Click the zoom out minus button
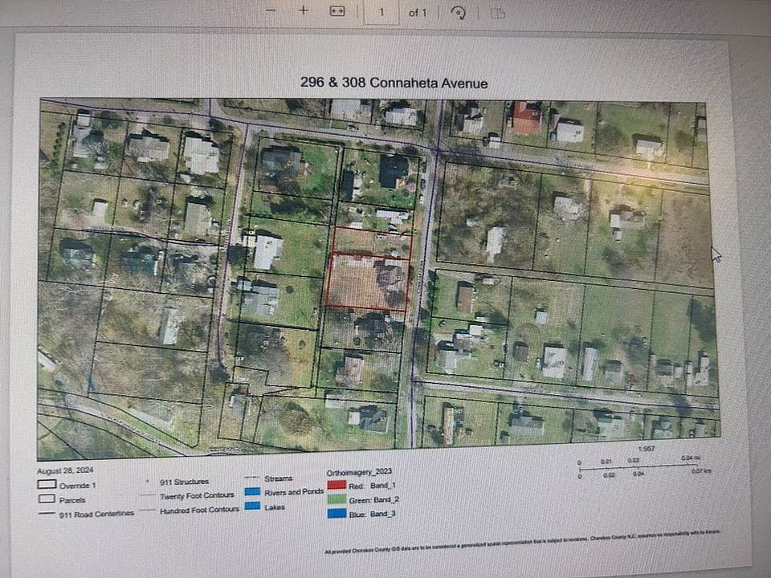The image size is (771, 578). coord(271,11)
